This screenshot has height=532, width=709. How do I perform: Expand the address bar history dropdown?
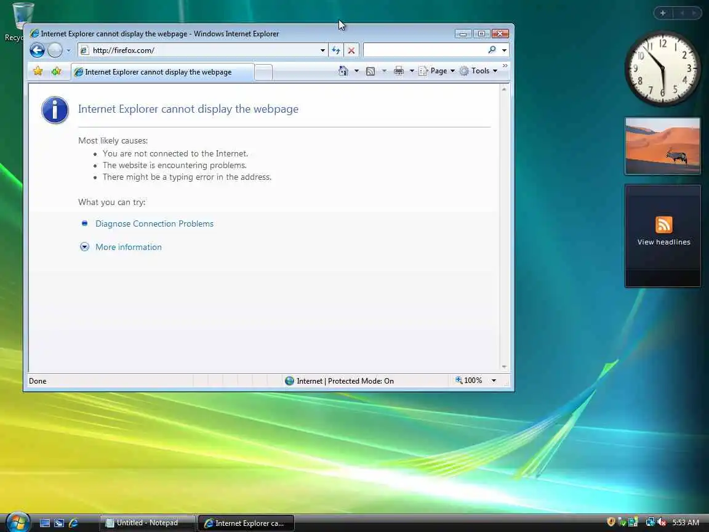coord(322,50)
